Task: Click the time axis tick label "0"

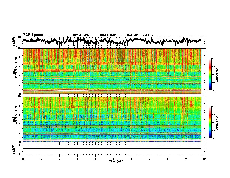Action: (23, 159)
